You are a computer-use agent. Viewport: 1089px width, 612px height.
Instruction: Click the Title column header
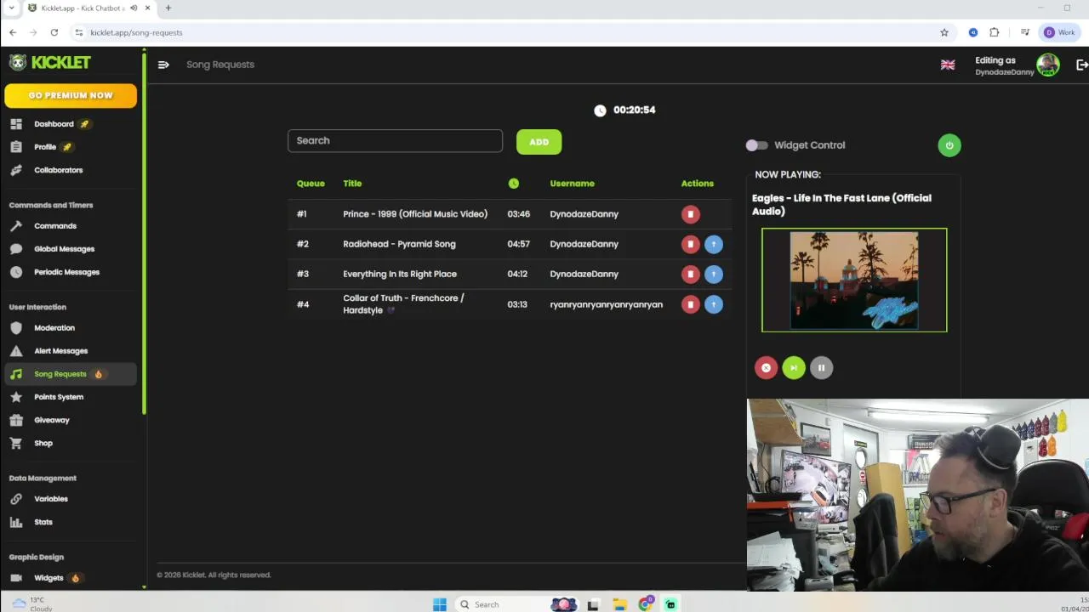click(x=352, y=184)
